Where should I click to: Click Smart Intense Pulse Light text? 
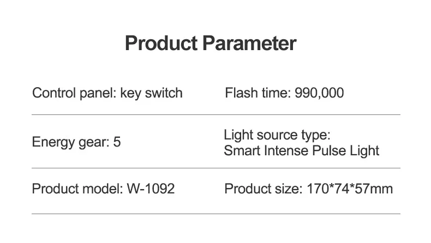click(301, 151)
